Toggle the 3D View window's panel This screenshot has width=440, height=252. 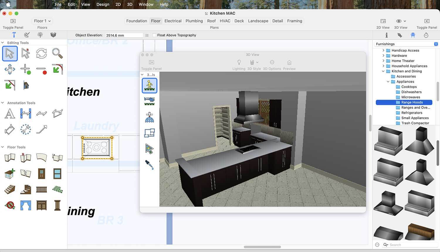[x=151, y=62]
